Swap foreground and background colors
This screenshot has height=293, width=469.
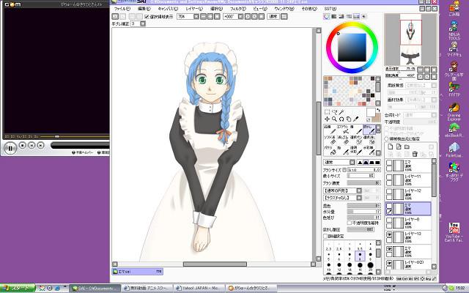pyautogui.click(x=379, y=111)
